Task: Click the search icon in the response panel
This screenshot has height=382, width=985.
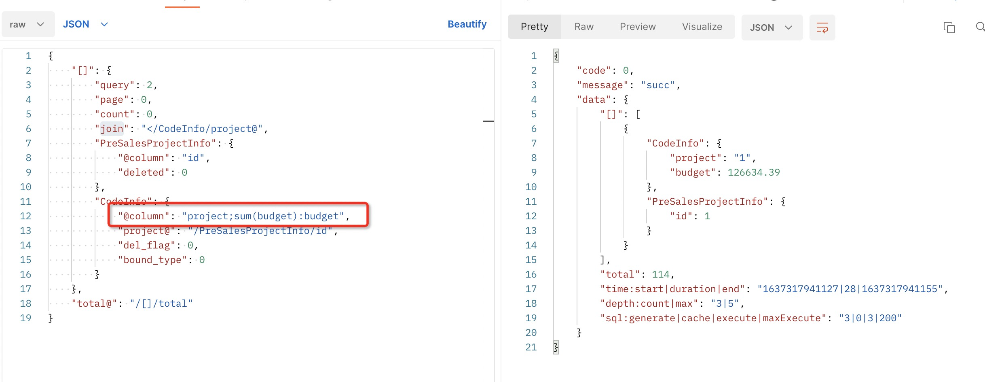Action: pyautogui.click(x=980, y=27)
